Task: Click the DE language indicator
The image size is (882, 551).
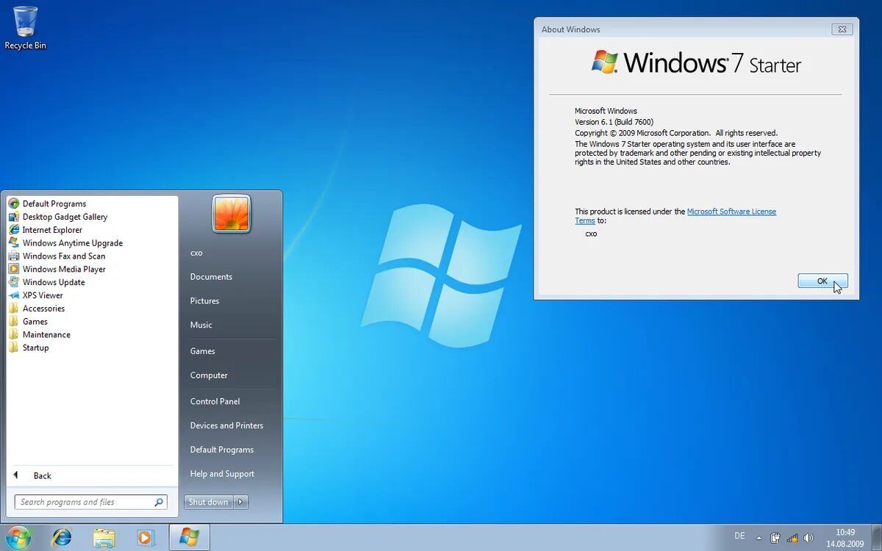Action: pyautogui.click(x=739, y=536)
